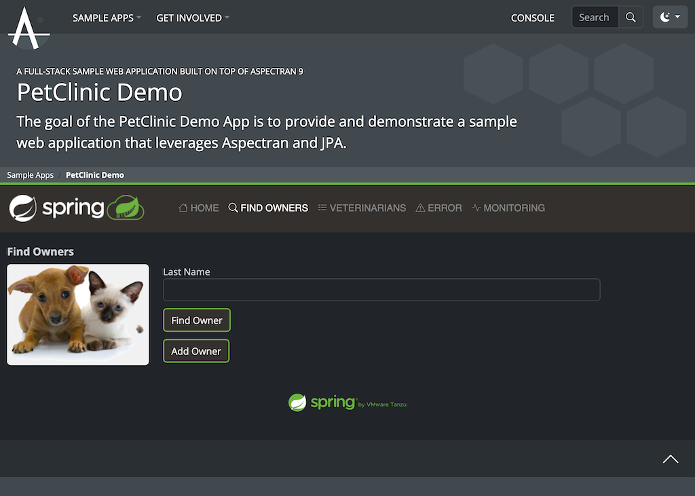Click the Add Owner button

pos(196,351)
